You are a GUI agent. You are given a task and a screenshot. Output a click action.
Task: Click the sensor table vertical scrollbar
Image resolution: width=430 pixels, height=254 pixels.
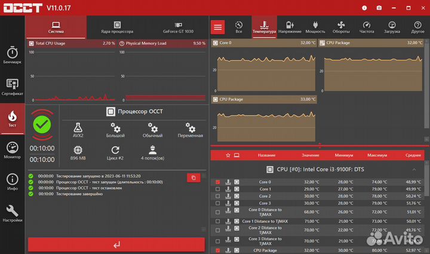[x=426, y=181]
